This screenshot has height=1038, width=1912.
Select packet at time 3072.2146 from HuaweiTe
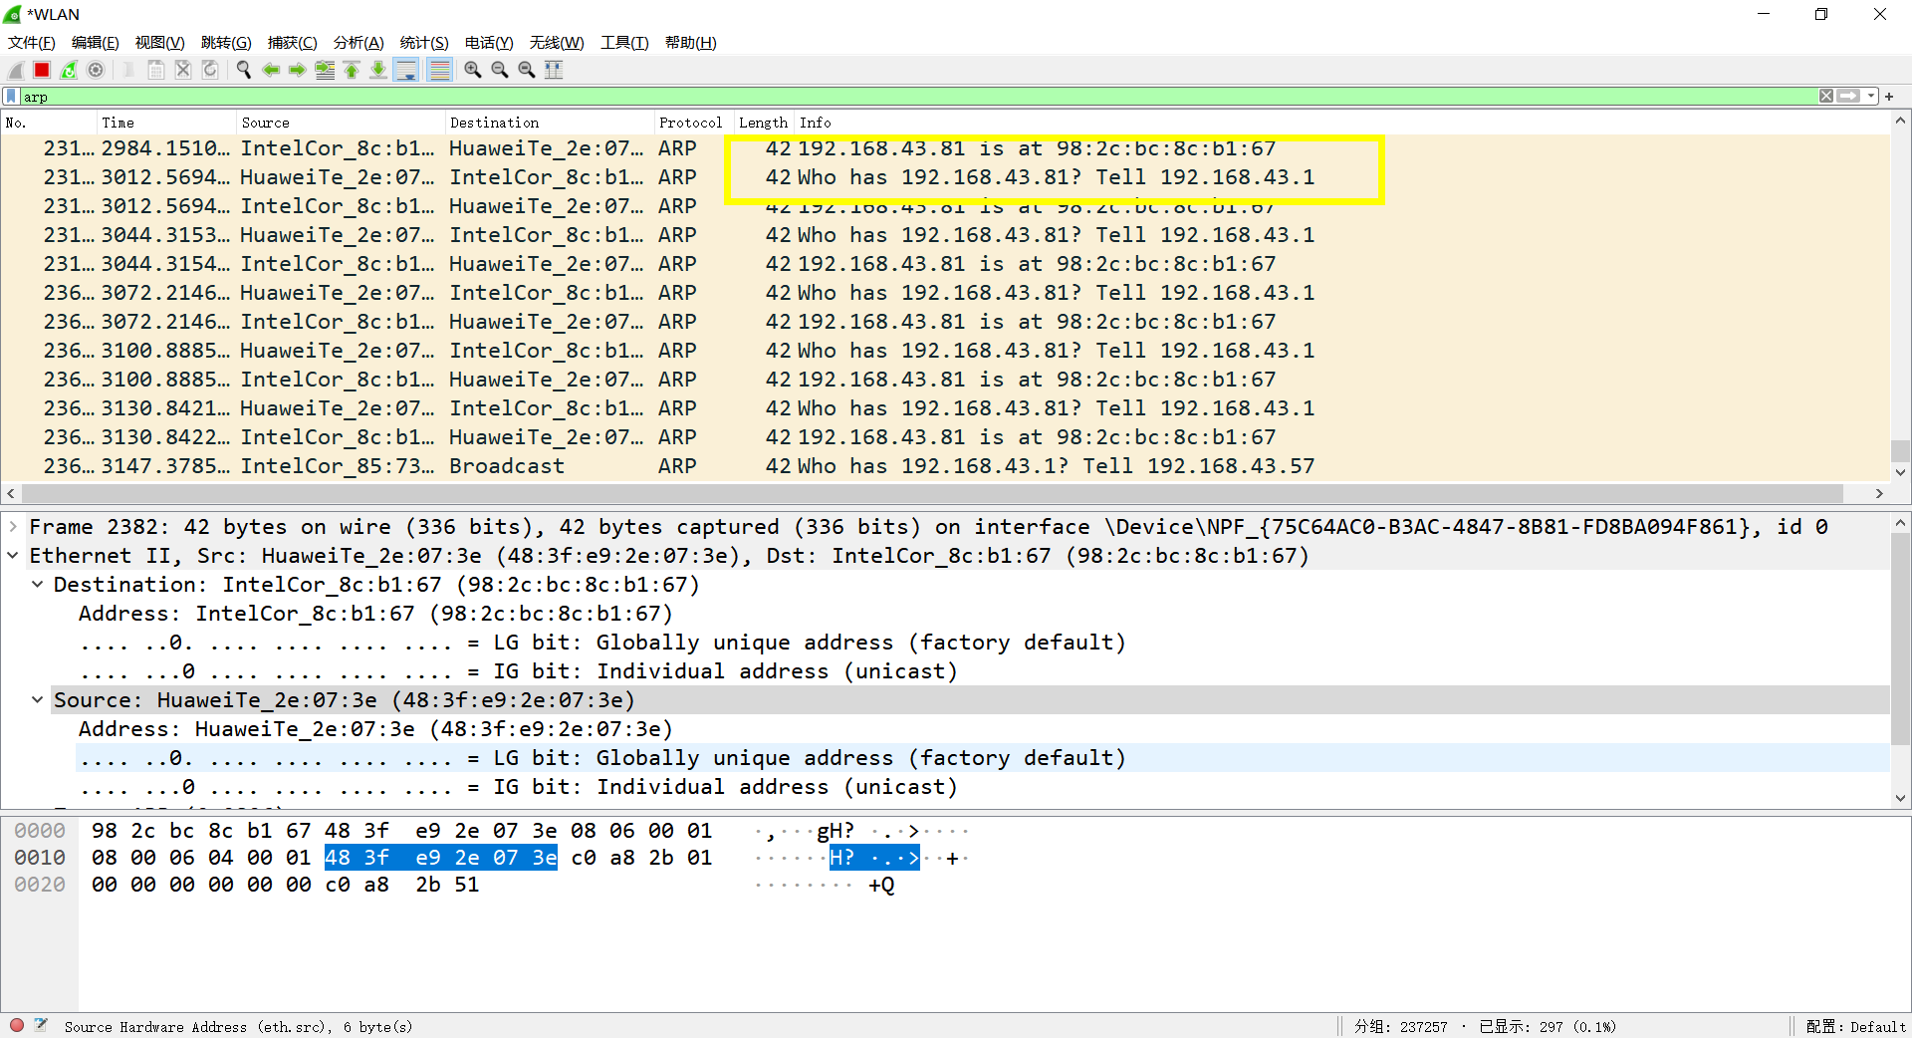944,293
